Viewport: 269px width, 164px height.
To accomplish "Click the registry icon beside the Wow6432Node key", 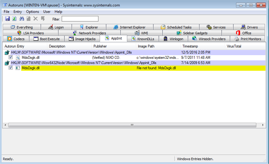I will pos(7,63).
